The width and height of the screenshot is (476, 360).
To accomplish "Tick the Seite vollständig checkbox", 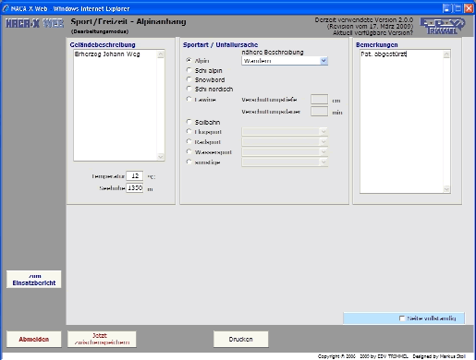I will click(x=402, y=318).
